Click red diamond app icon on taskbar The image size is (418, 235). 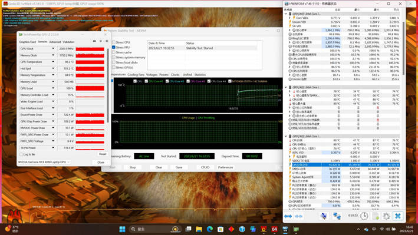(x=231, y=229)
